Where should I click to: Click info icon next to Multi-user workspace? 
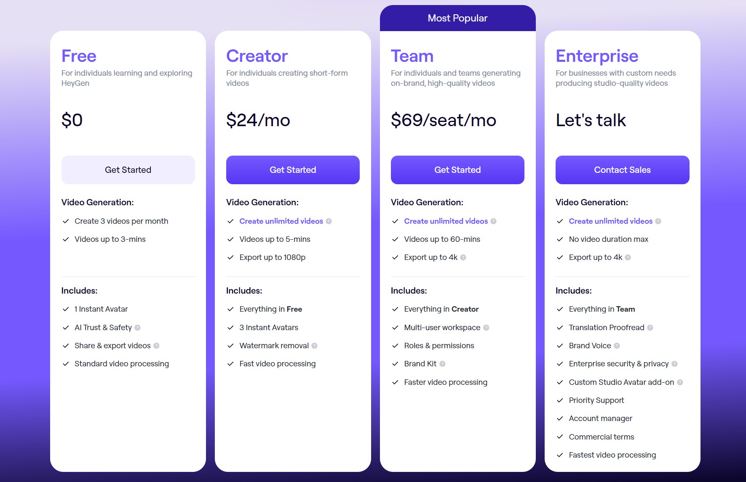point(486,328)
